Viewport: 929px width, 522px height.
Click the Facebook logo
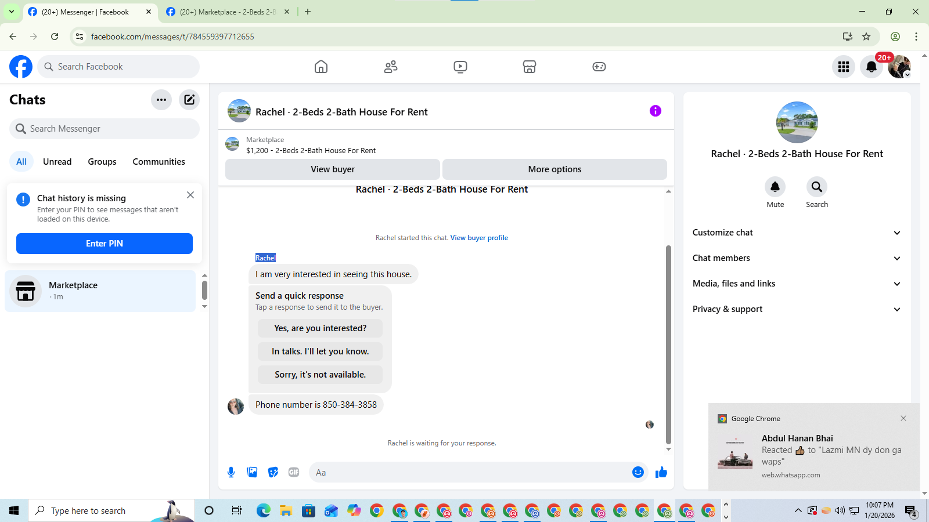(21, 67)
